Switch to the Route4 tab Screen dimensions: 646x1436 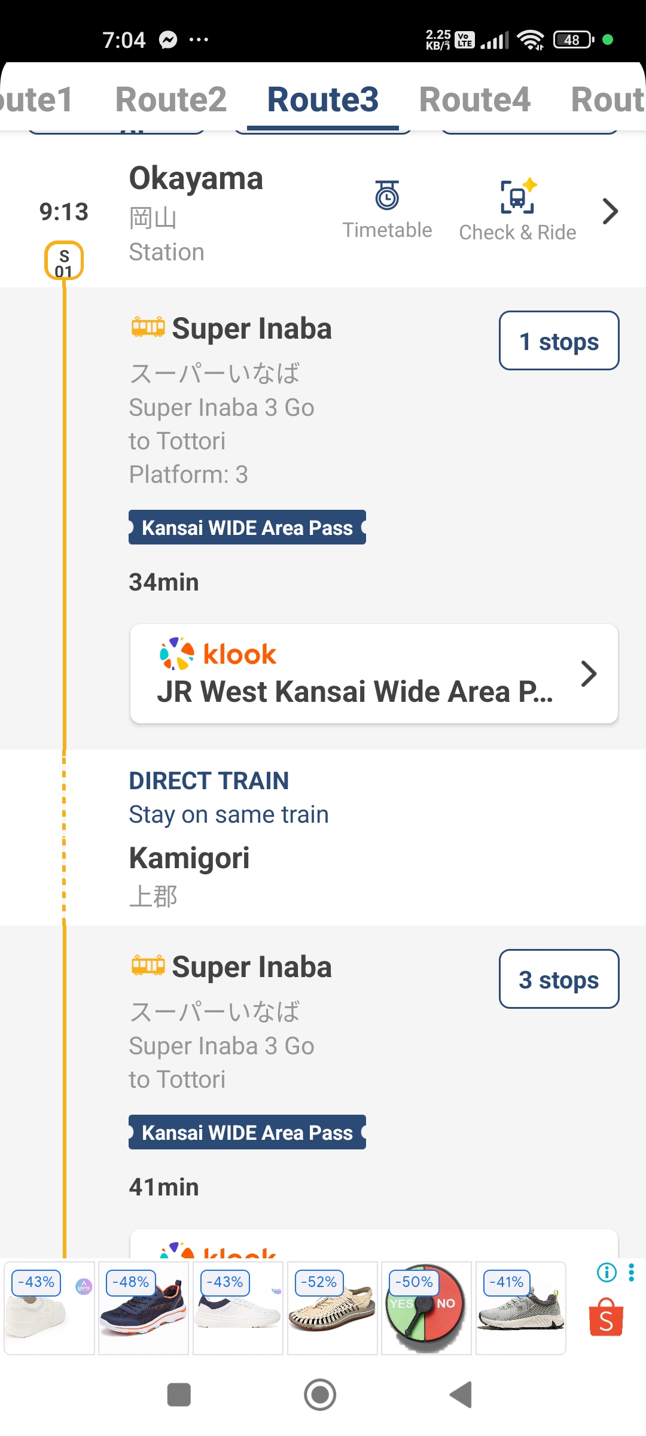[474, 99]
